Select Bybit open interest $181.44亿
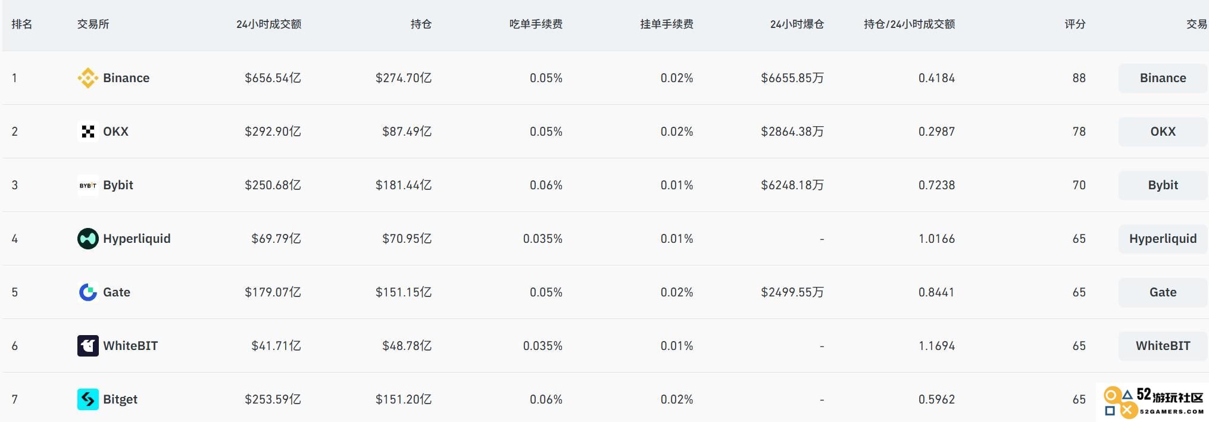This screenshot has width=1209, height=422. tap(404, 185)
